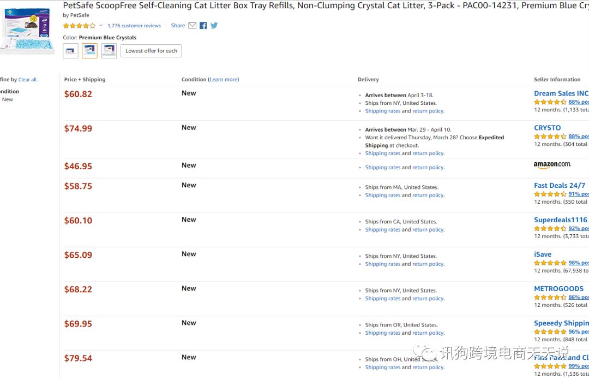Click the product star rating
This screenshot has height=379, width=589.
click(x=79, y=26)
